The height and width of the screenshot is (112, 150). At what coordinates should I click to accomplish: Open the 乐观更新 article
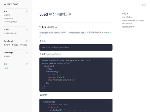click(7, 15)
